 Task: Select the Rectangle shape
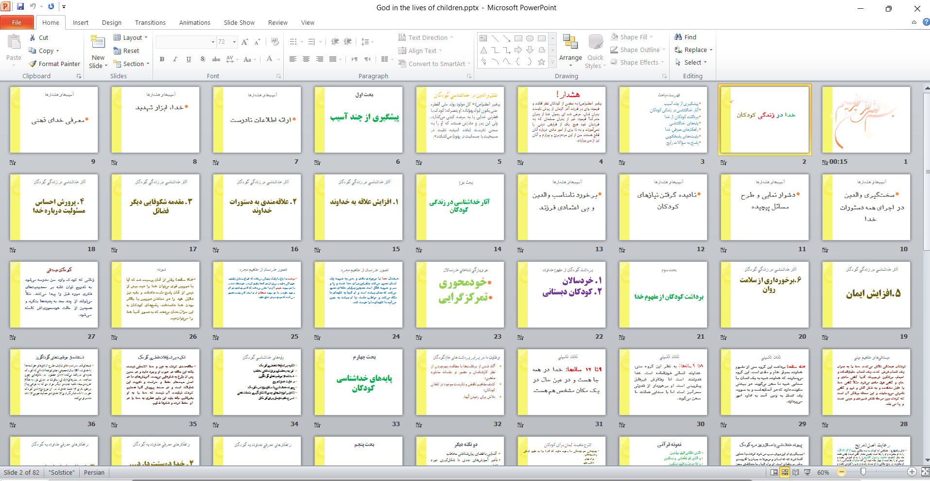point(518,38)
